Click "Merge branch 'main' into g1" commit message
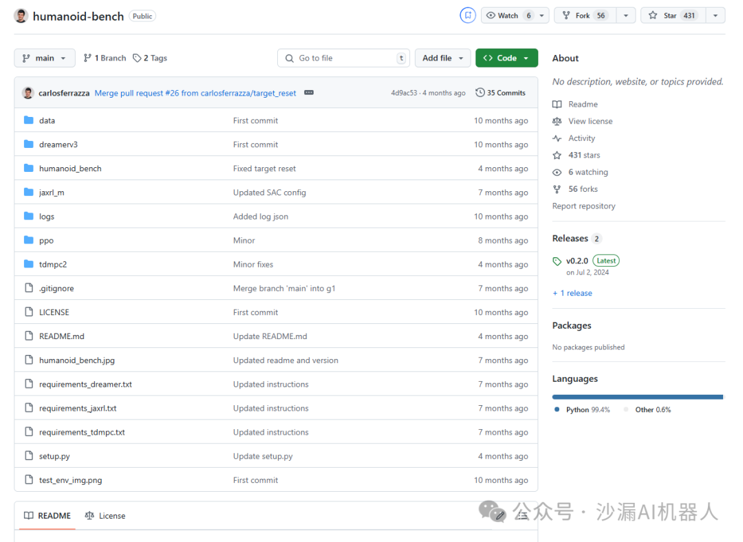 coord(284,288)
